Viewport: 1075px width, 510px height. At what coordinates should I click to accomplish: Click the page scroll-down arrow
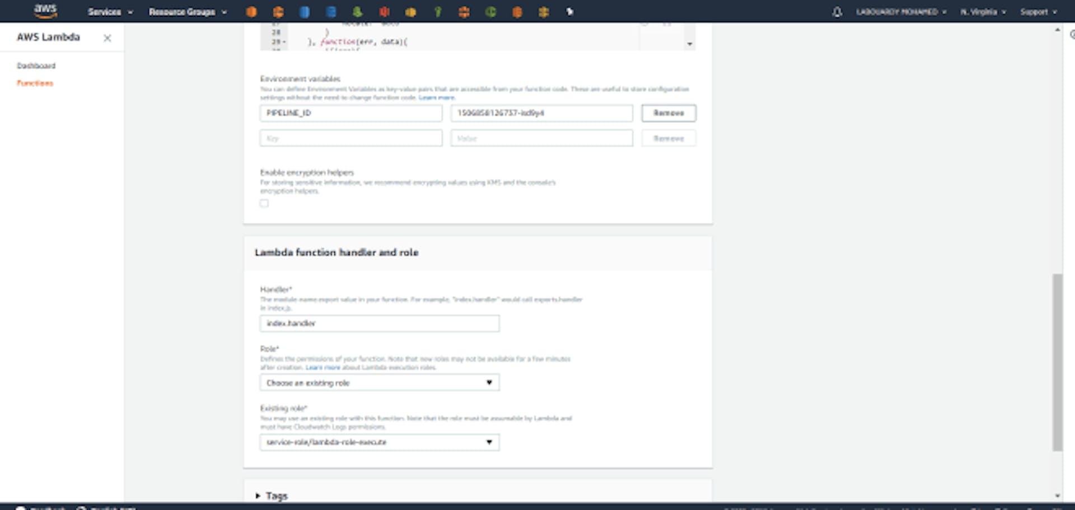pyautogui.click(x=1057, y=495)
